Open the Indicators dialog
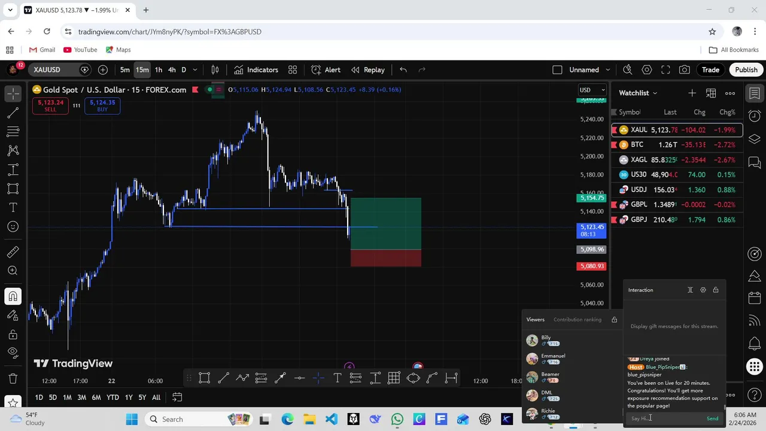 (x=256, y=70)
